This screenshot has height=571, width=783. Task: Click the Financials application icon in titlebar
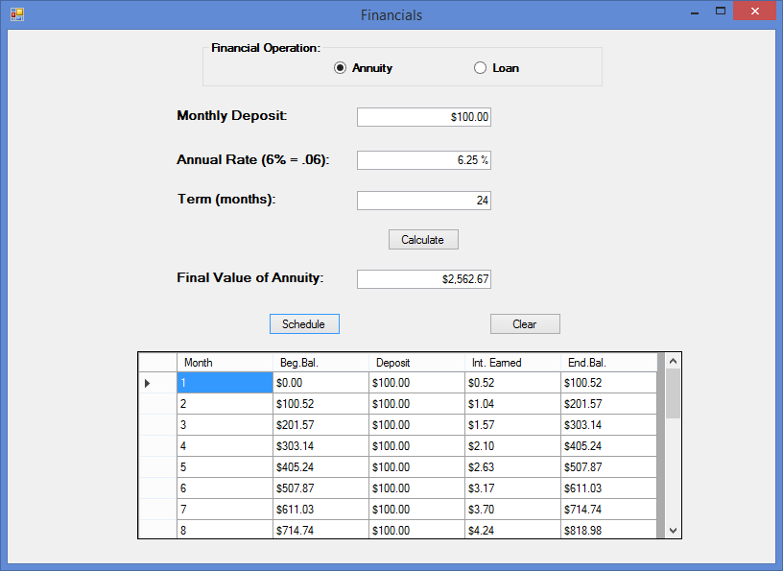point(15,13)
